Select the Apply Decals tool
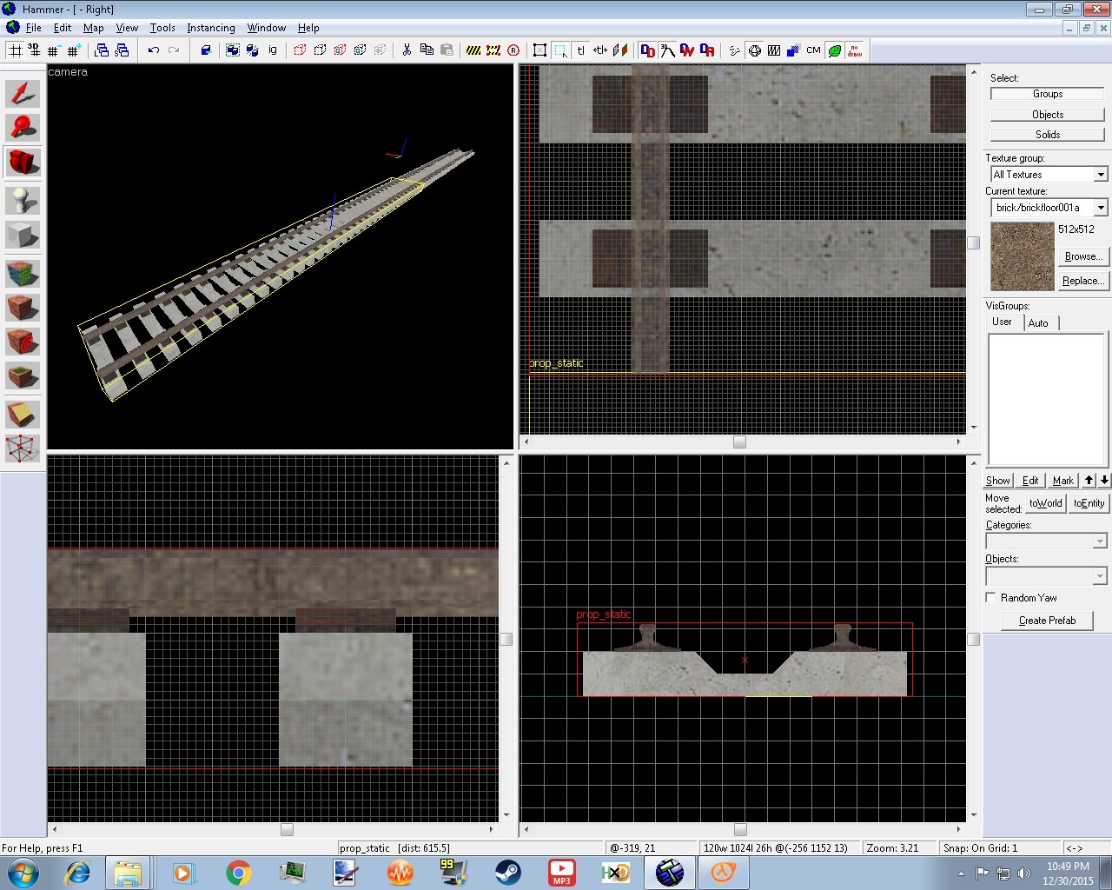This screenshot has width=1112, height=890. tap(23, 342)
